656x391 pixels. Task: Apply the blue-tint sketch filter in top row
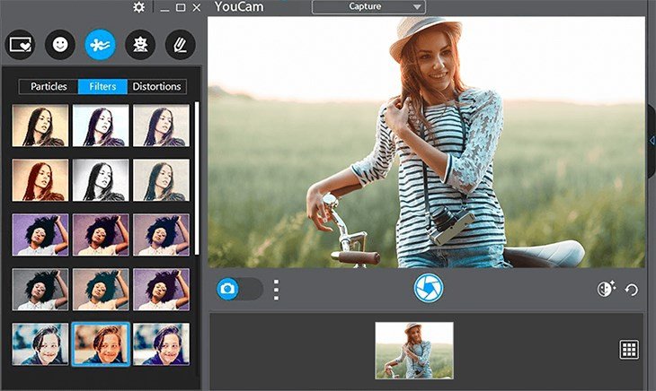[x=101, y=126]
